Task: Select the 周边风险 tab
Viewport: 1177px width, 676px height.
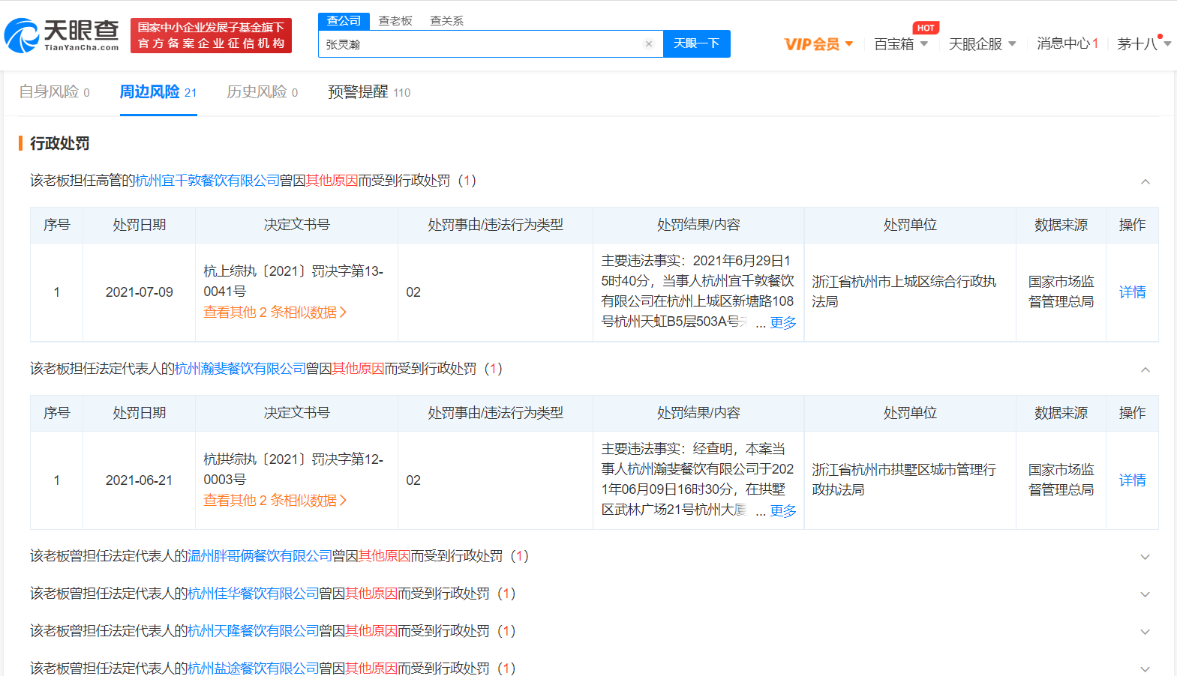Action: (x=158, y=92)
